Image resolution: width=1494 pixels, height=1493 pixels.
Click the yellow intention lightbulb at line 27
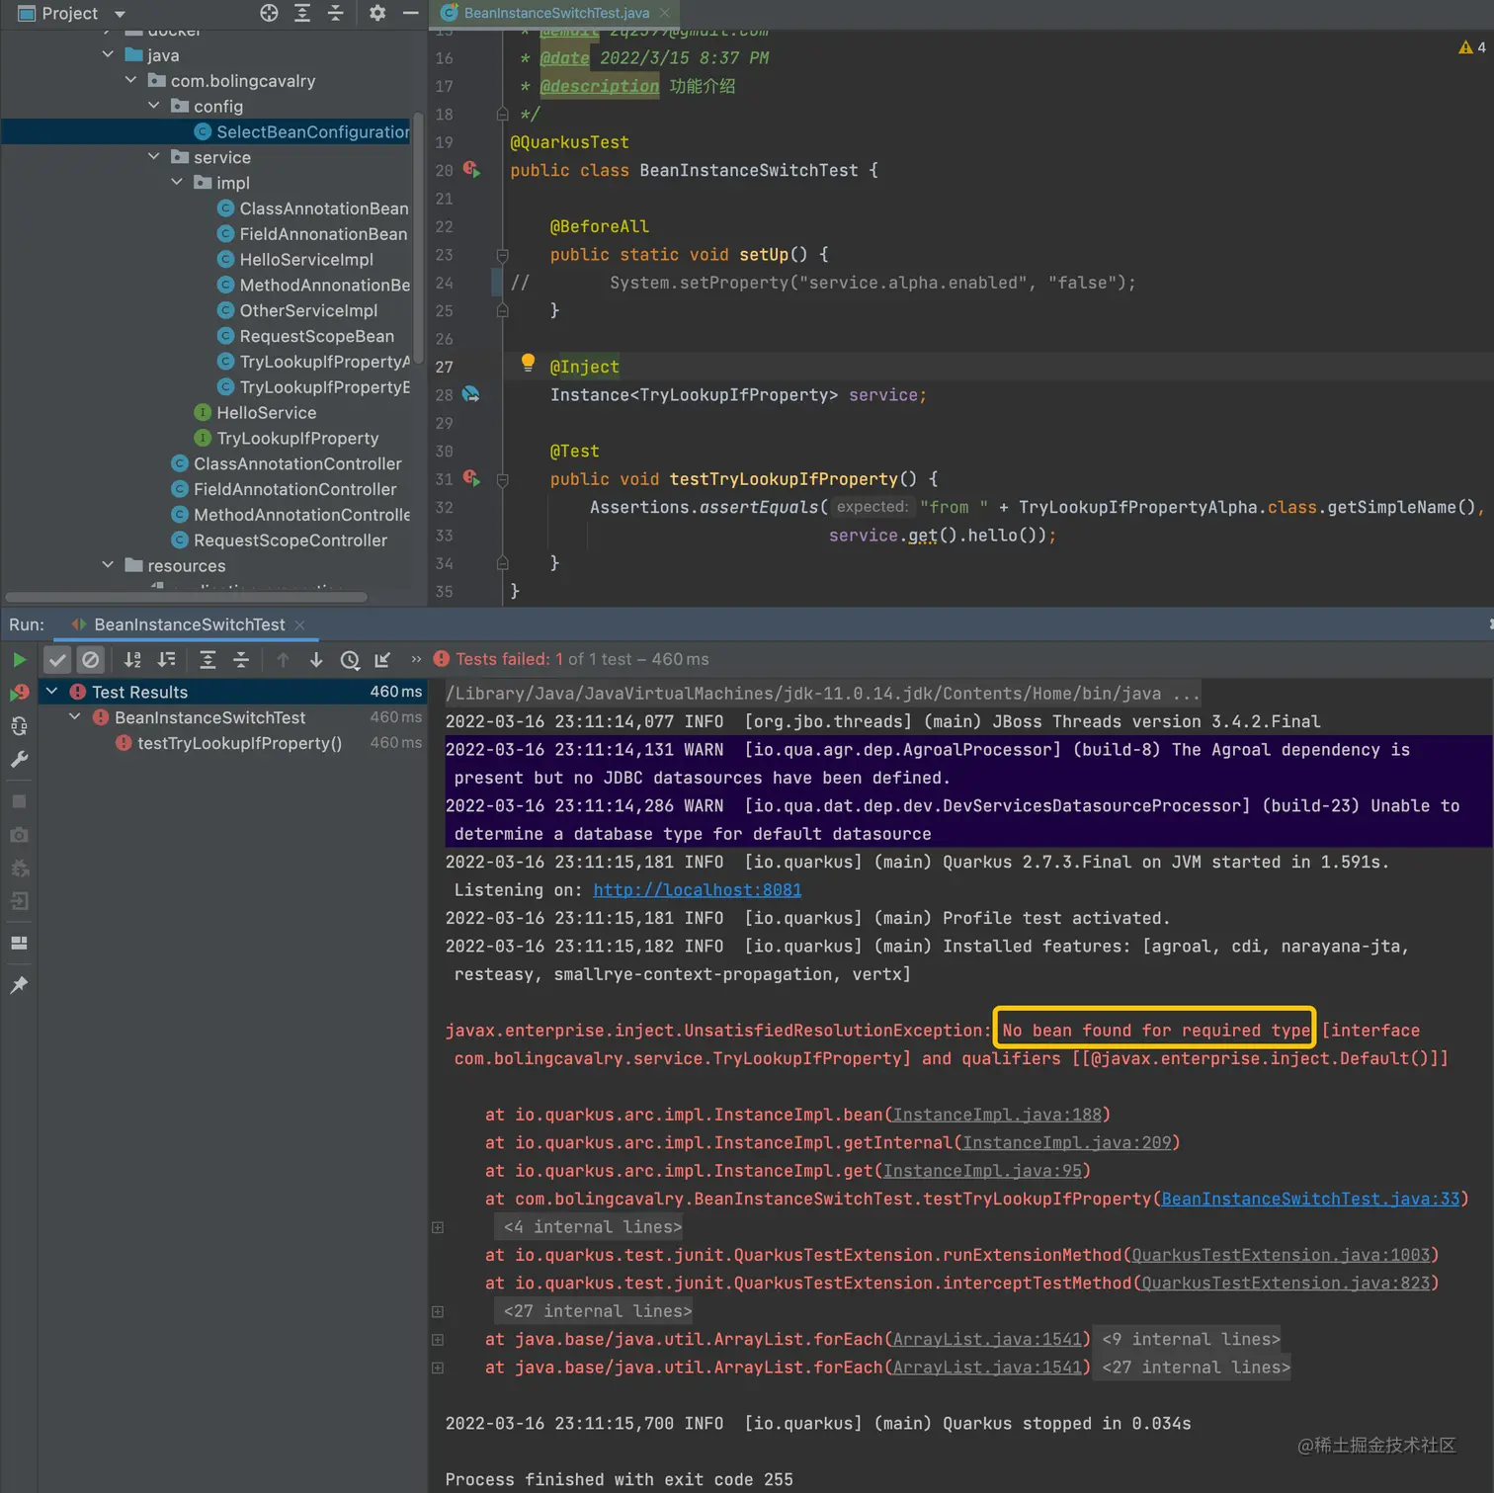coord(528,363)
